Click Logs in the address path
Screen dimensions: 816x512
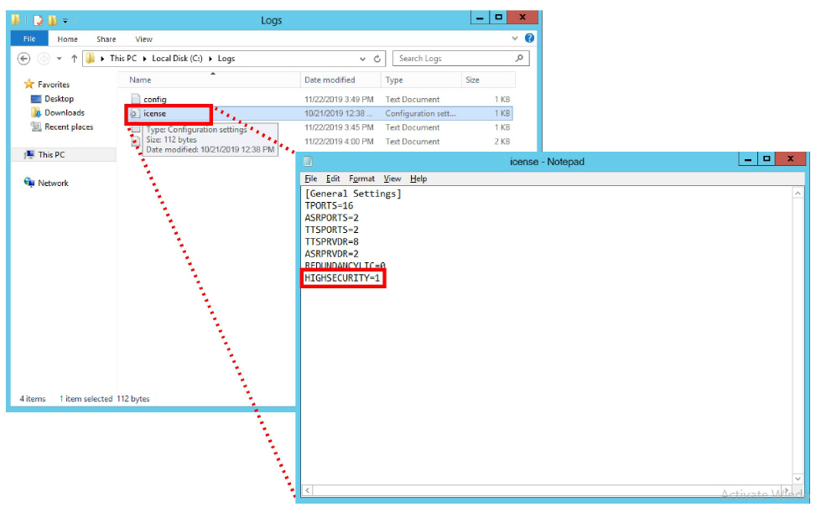(x=226, y=58)
